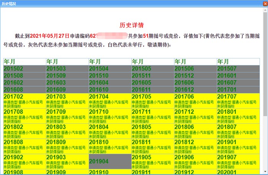268x175 pixels.
Task: Select the gray 201904 cell
Action: (x=110, y=162)
